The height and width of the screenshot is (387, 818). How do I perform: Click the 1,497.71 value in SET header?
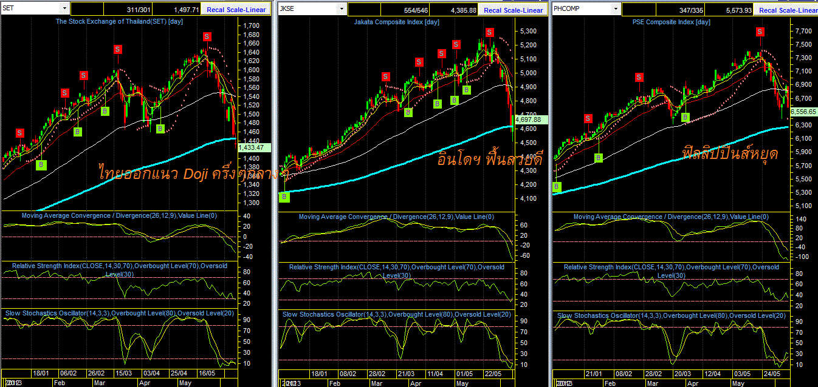[x=187, y=10]
